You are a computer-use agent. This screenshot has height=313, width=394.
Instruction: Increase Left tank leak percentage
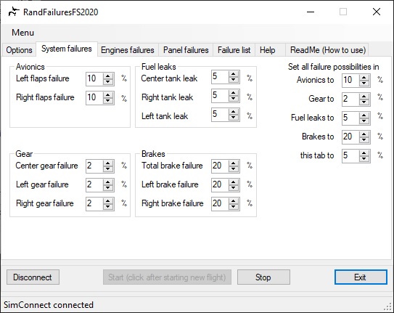point(234,112)
